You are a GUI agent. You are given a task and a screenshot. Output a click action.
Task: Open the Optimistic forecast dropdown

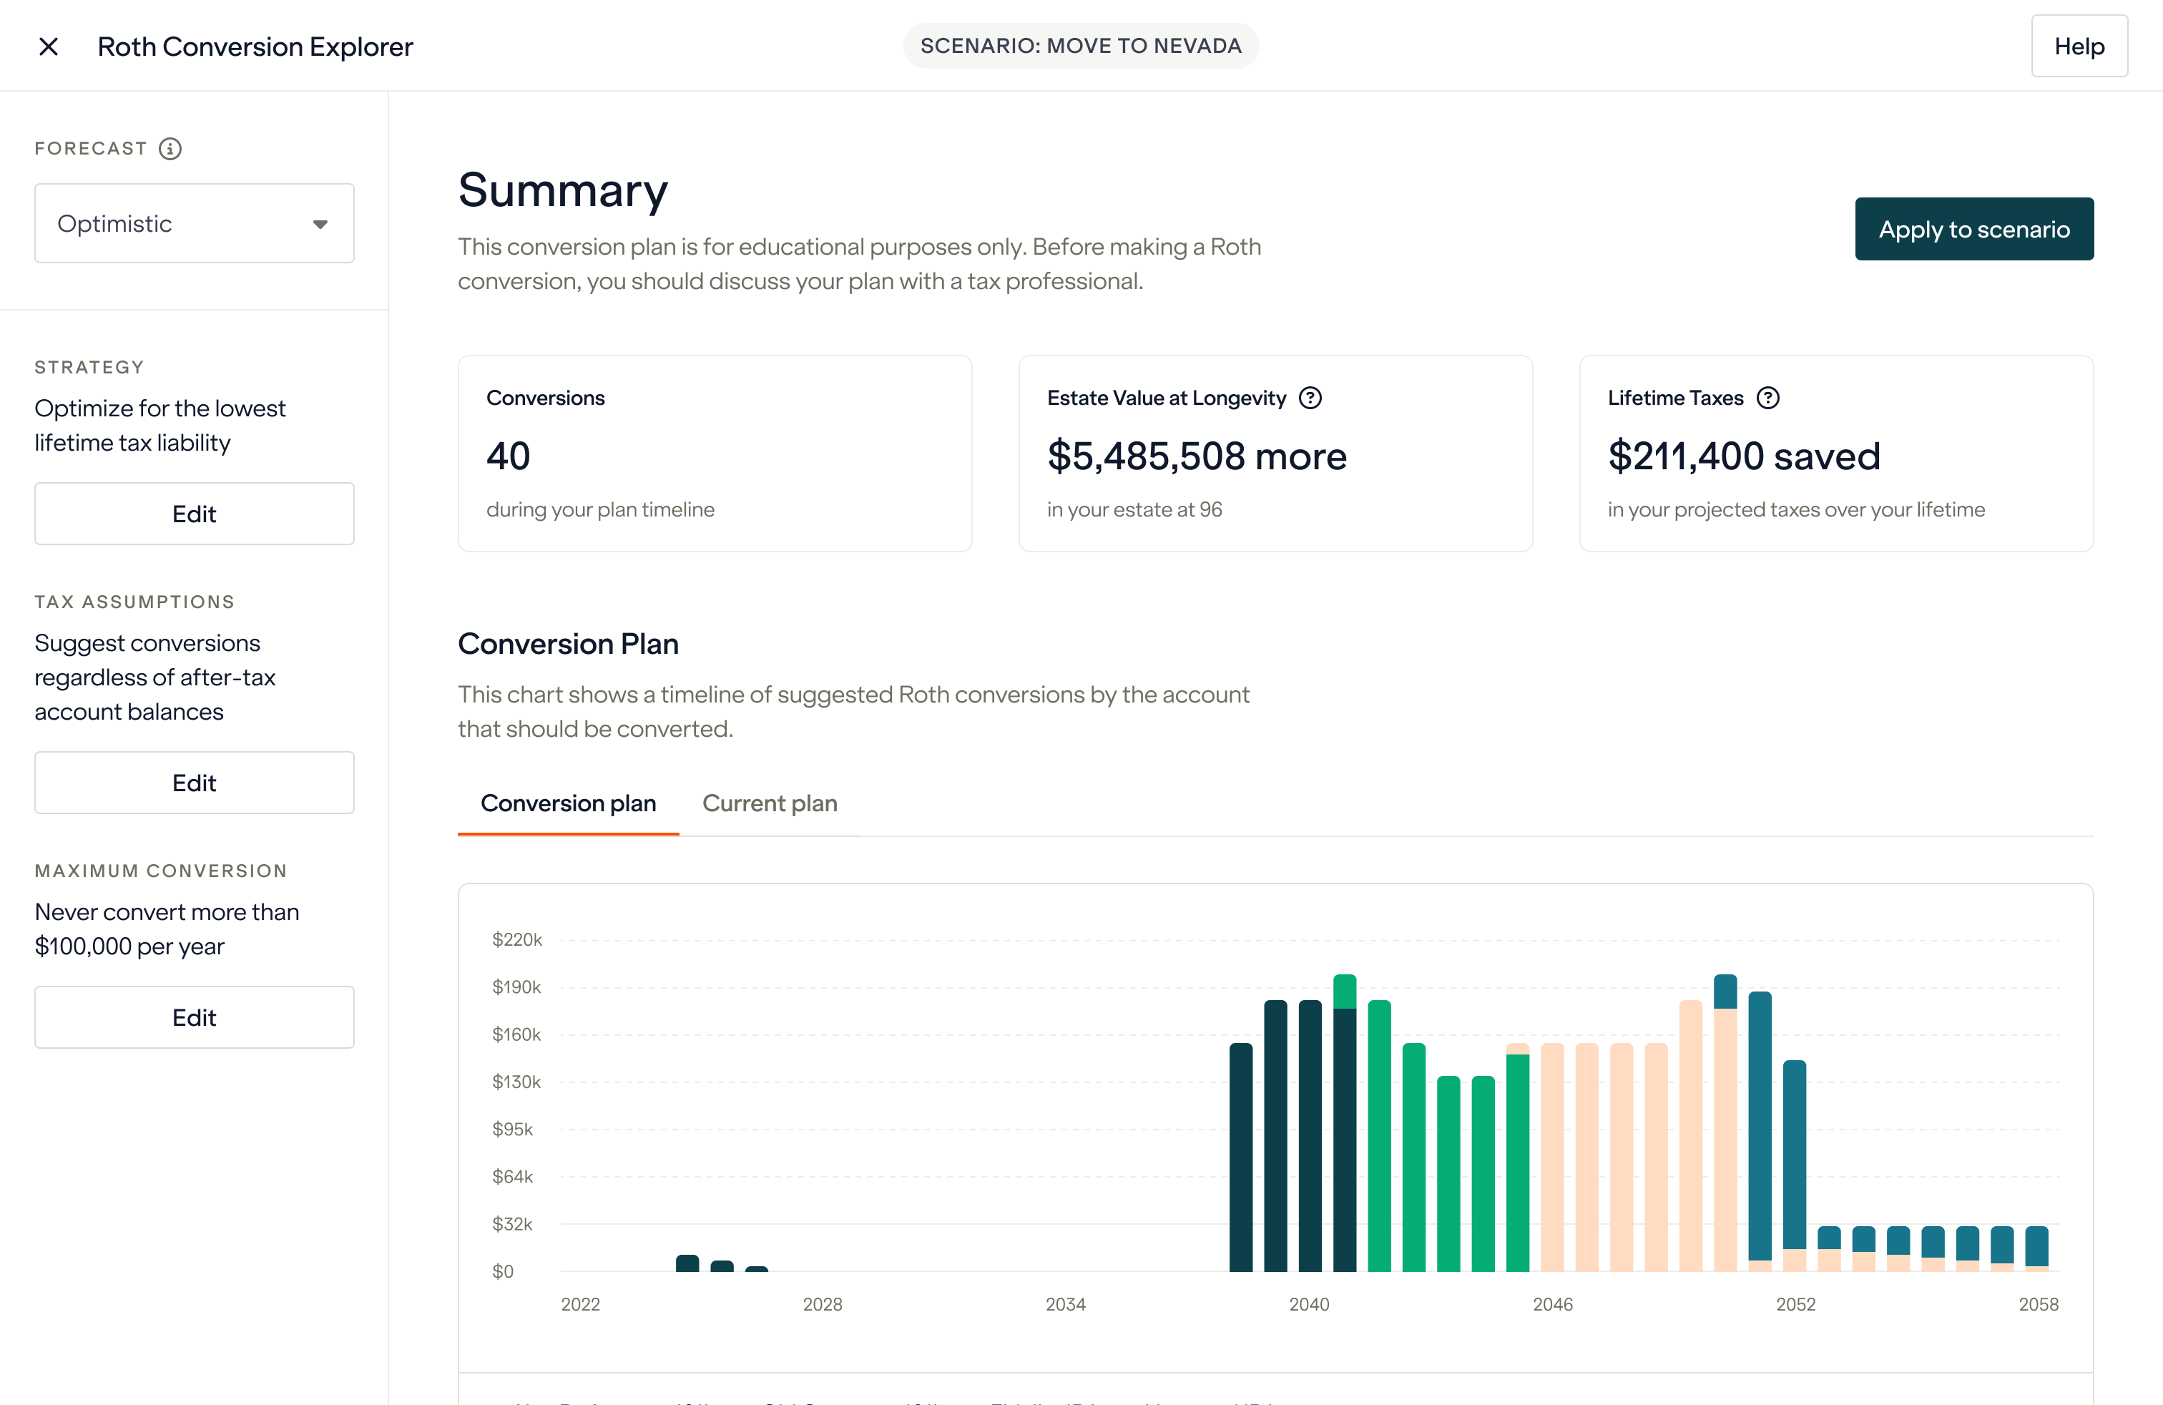[194, 222]
